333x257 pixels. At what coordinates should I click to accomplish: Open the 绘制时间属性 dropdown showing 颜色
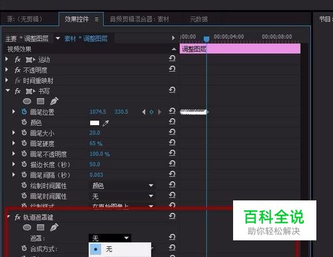(x=123, y=185)
